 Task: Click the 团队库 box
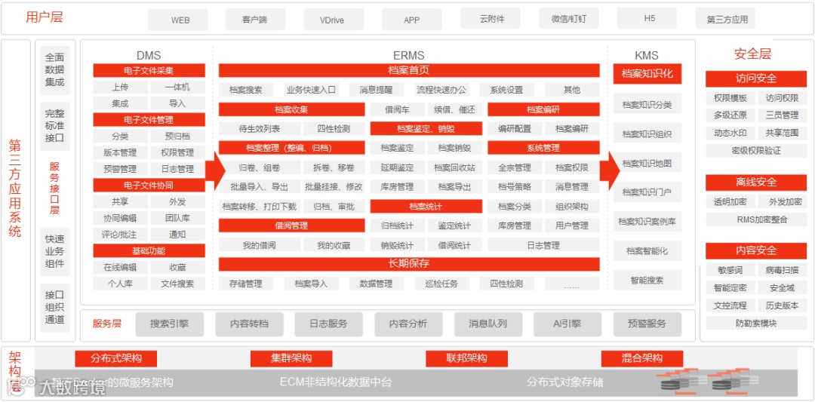(x=178, y=218)
